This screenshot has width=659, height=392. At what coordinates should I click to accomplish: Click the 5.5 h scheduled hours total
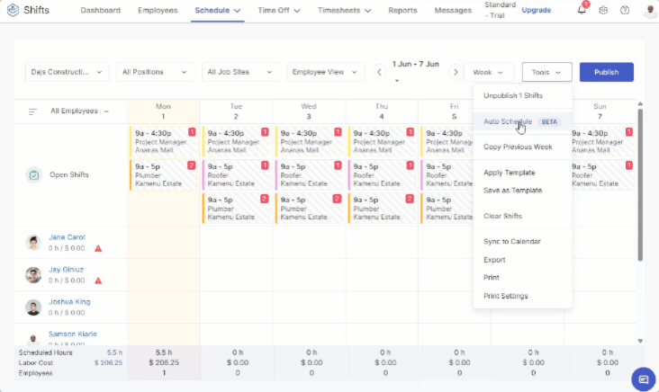coord(114,352)
